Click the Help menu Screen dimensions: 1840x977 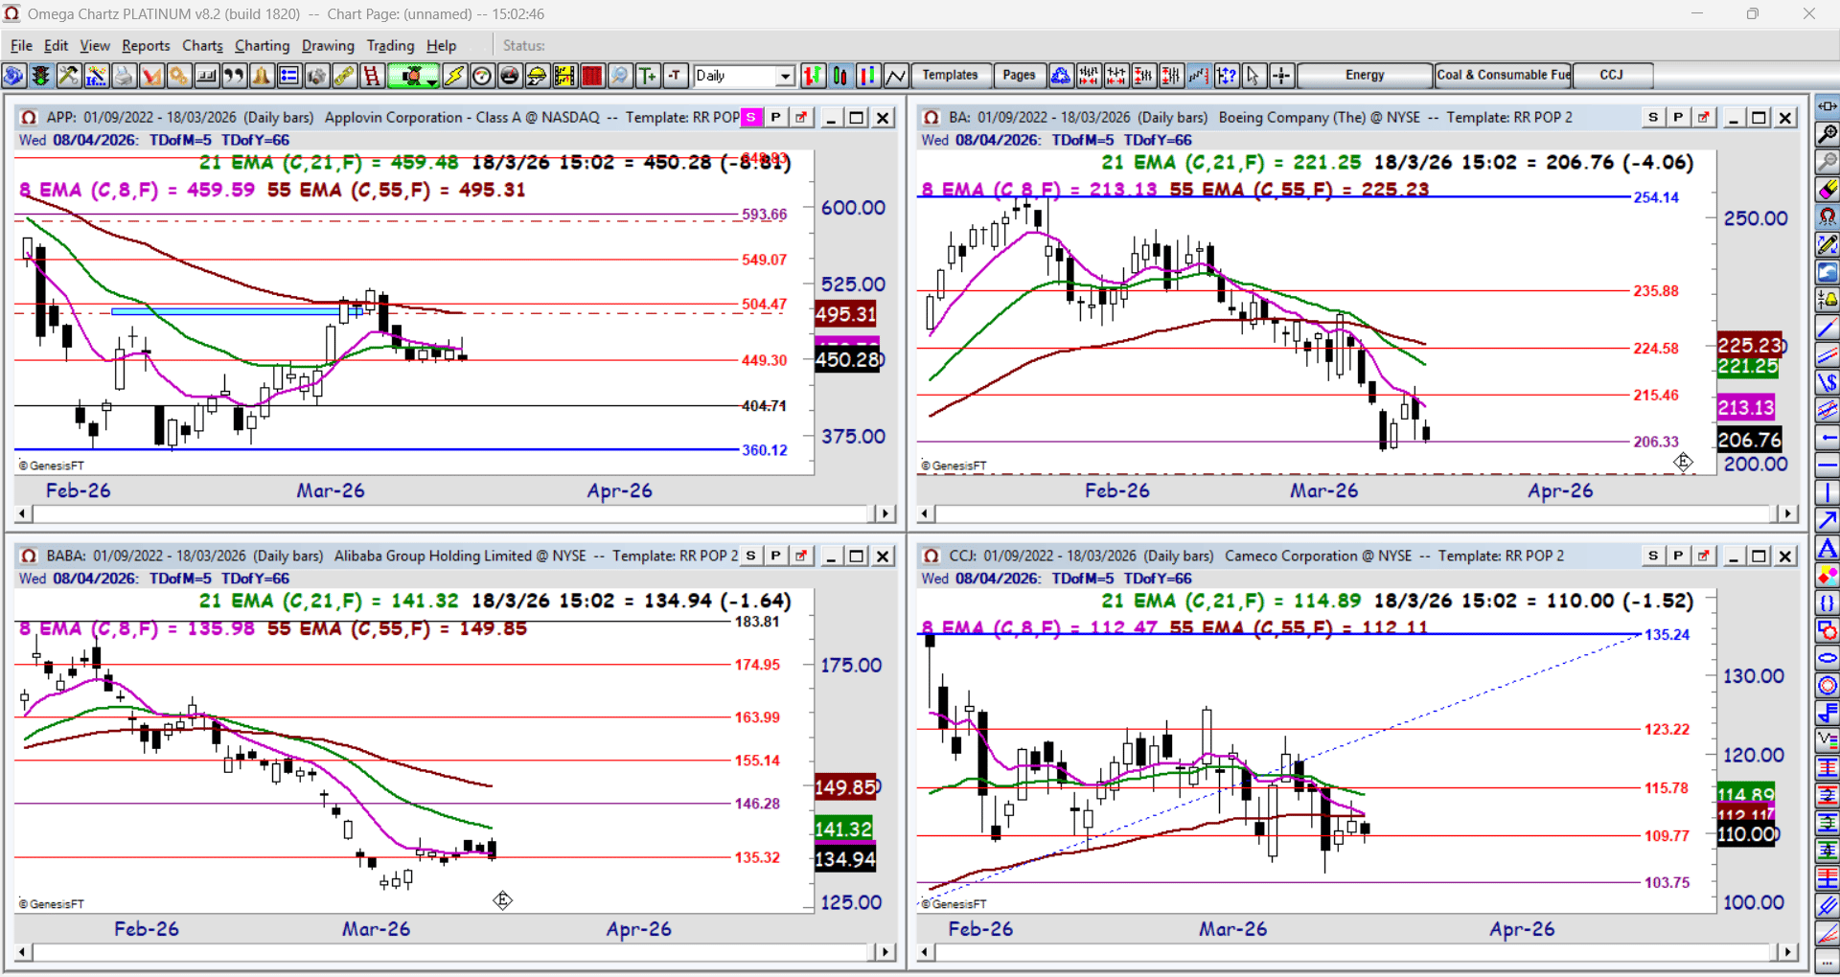click(442, 45)
